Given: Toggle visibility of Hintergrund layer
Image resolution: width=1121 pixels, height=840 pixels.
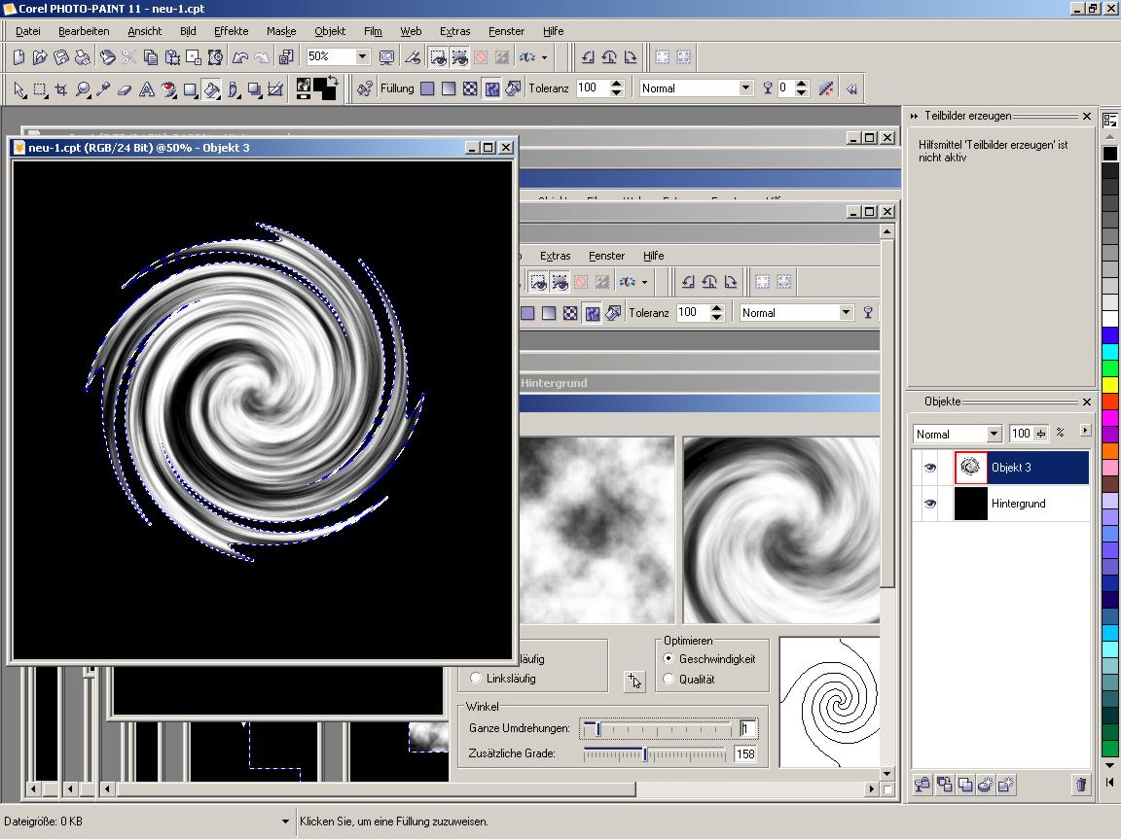Looking at the screenshot, I should [x=929, y=504].
